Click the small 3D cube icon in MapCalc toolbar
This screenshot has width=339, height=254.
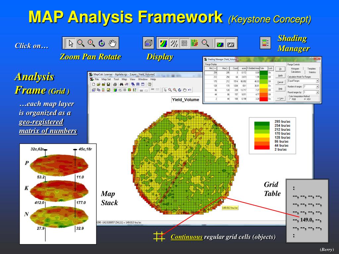94,90
